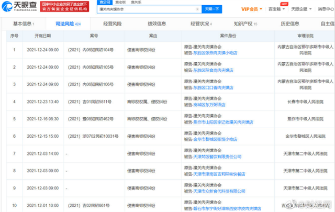335x212 pixels.
Task: Open the 基本信息 tab
Action: click(x=24, y=24)
